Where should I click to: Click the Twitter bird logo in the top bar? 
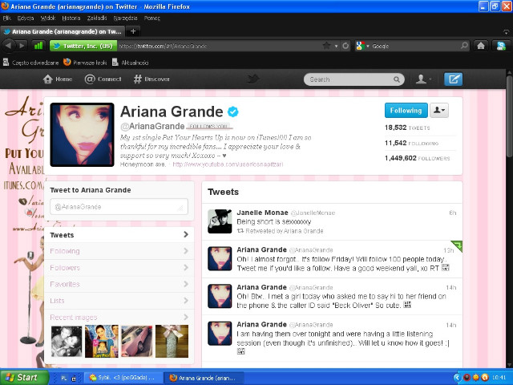[253, 79]
